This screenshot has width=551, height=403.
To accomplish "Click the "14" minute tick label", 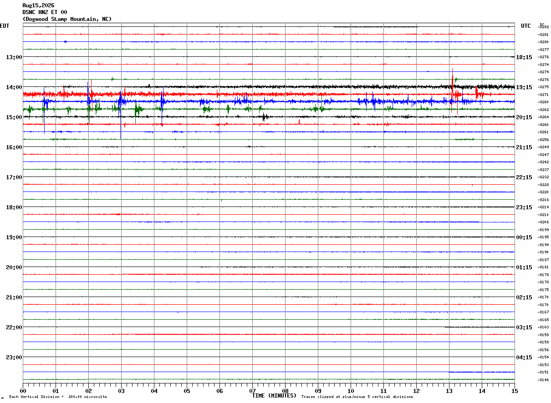I will (x=482, y=391).
